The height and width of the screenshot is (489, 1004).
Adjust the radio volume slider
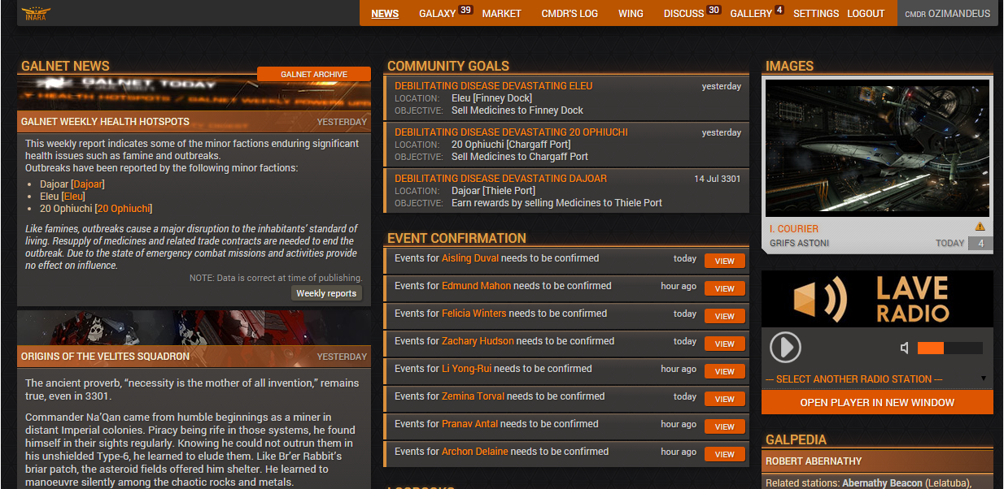click(x=950, y=348)
